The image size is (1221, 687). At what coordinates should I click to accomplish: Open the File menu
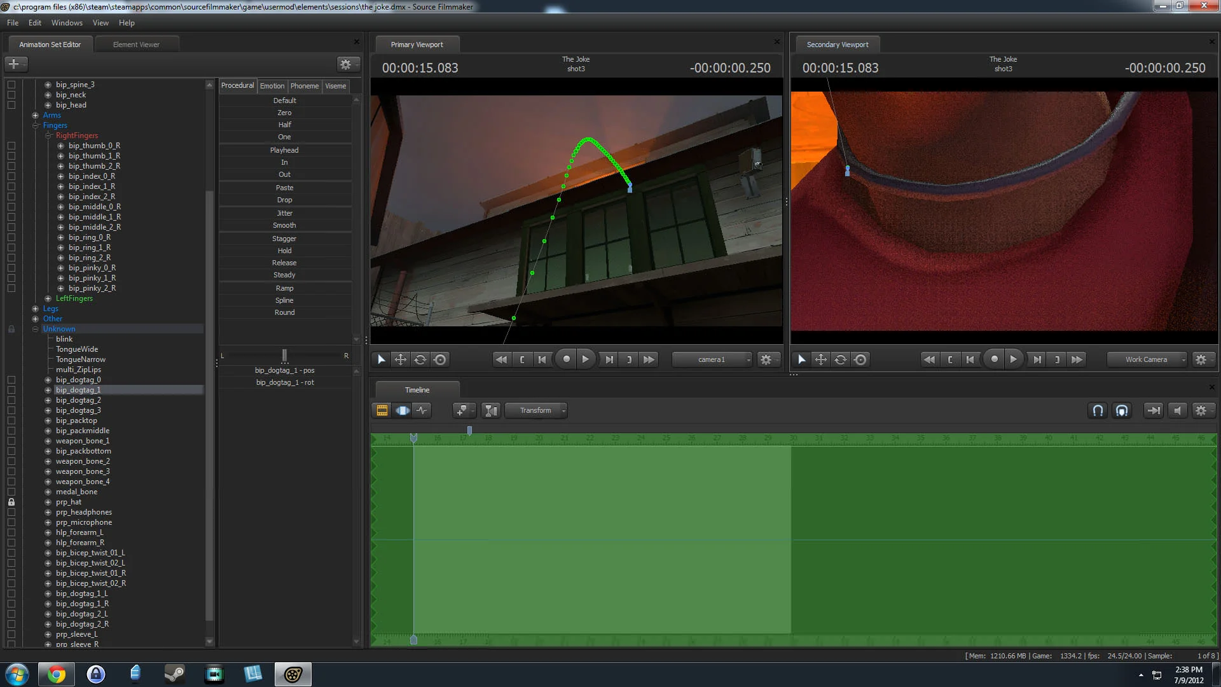(x=13, y=22)
